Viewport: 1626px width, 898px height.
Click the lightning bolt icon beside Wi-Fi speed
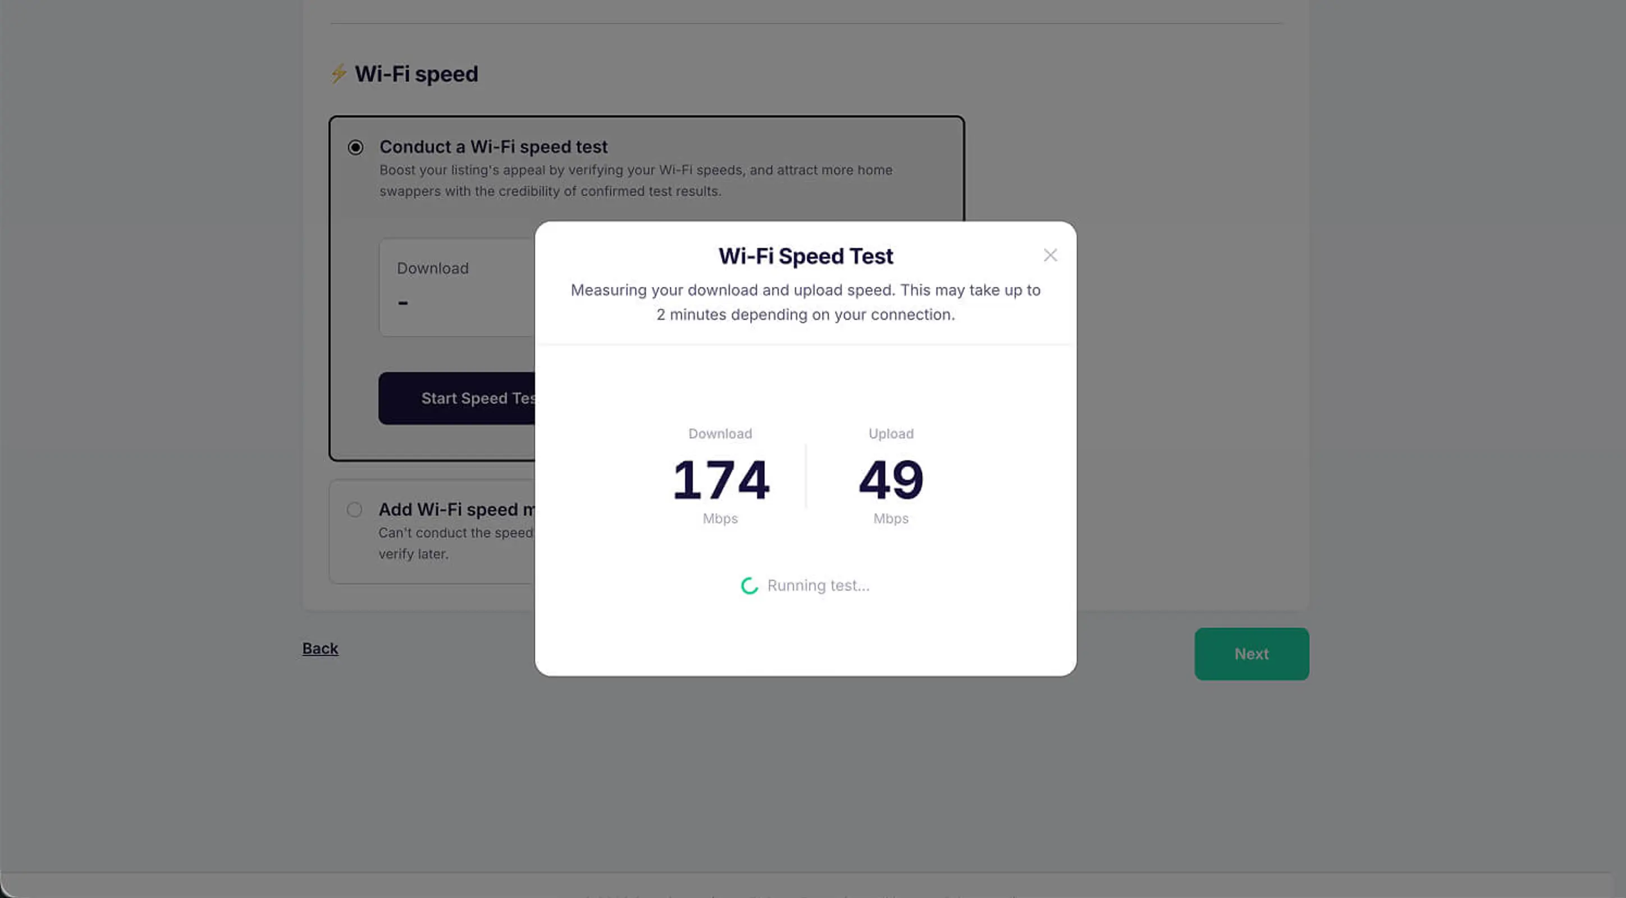click(339, 74)
